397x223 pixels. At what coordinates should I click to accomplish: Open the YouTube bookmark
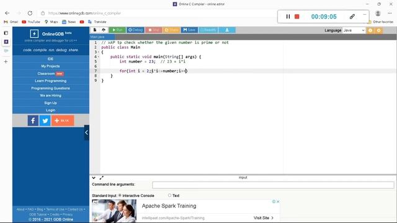31,22
